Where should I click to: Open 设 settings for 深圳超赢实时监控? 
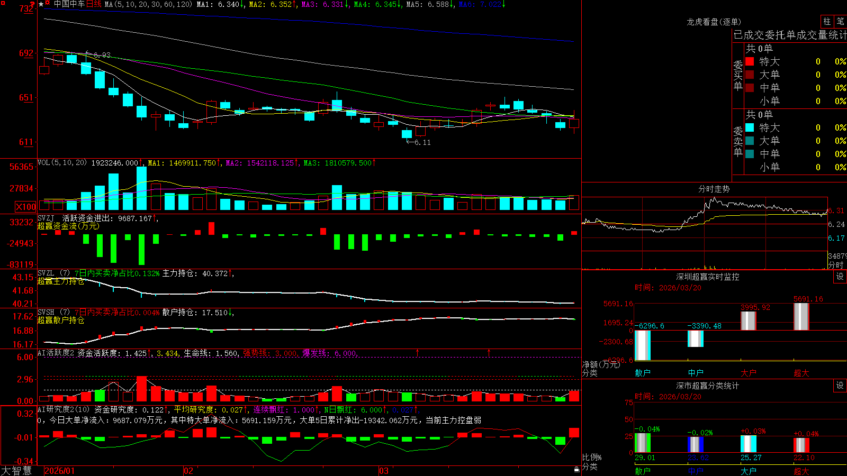(x=840, y=277)
